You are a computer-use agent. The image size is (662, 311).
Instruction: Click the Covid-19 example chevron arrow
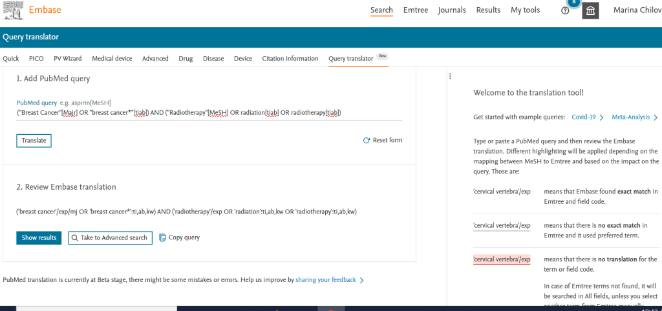tap(601, 117)
